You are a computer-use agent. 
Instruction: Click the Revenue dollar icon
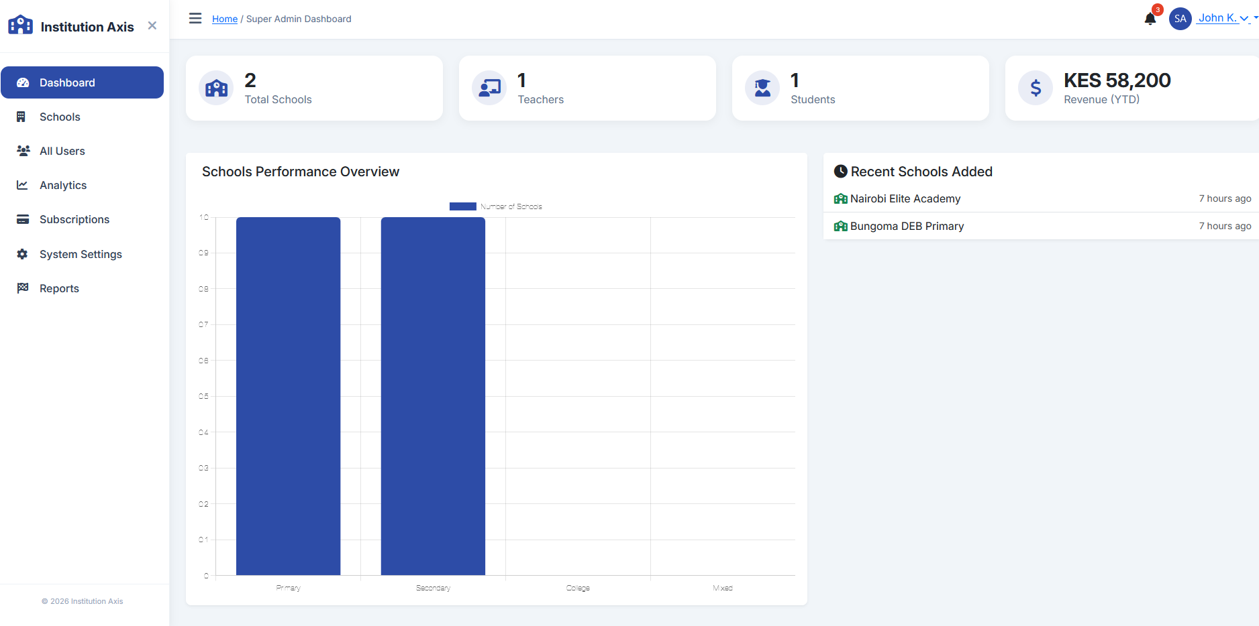tap(1035, 88)
